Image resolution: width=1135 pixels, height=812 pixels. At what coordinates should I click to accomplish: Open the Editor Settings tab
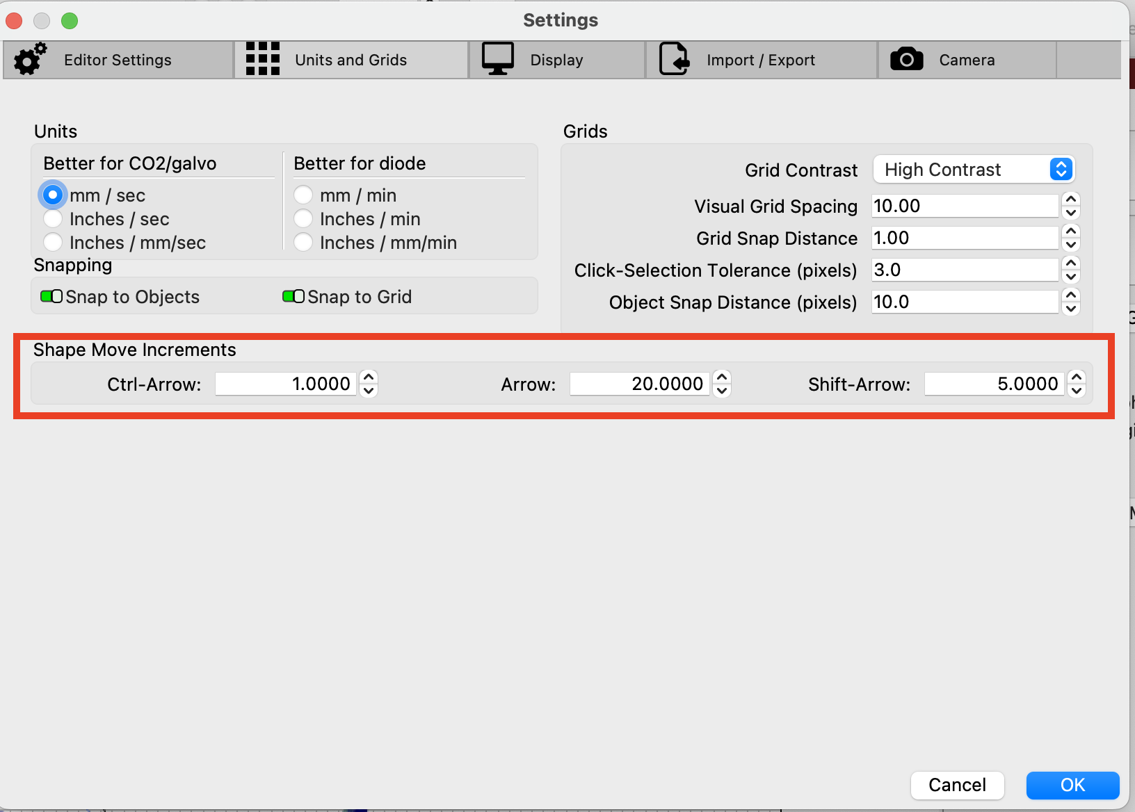tap(118, 60)
